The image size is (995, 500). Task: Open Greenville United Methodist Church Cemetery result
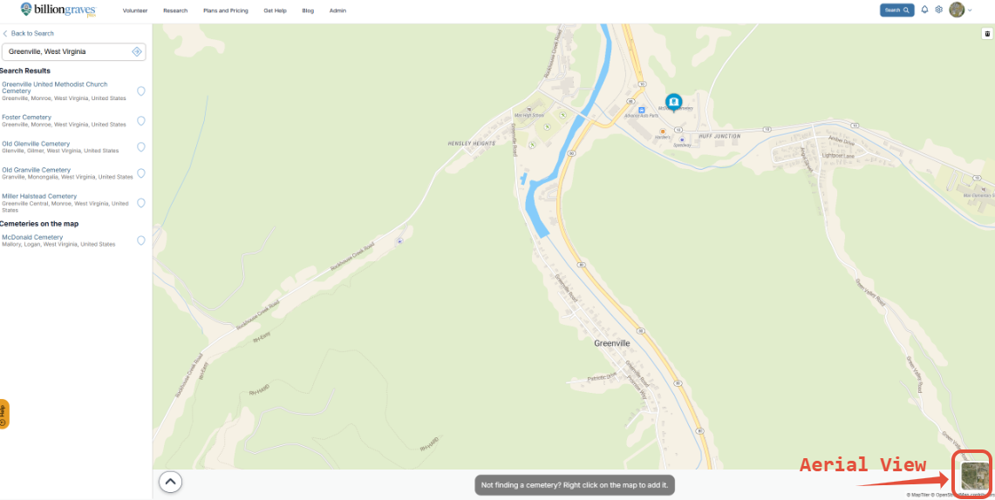tap(55, 87)
